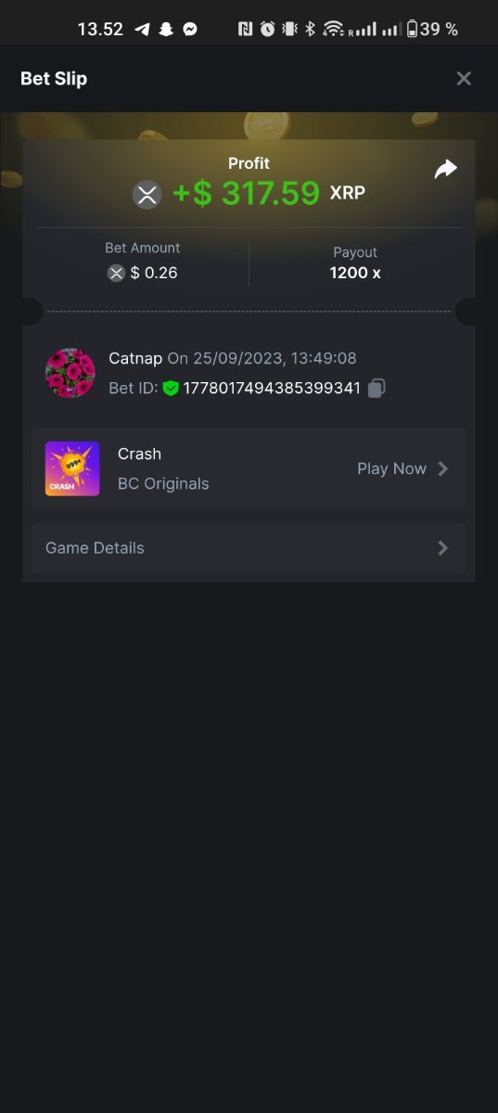Tap Play Now for Crash
This screenshot has height=1113, width=498.
pos(392,468)
